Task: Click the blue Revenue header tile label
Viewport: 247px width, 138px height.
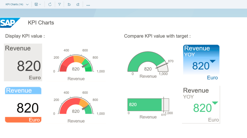Action: pyautogui.click(x=23, y=91)
